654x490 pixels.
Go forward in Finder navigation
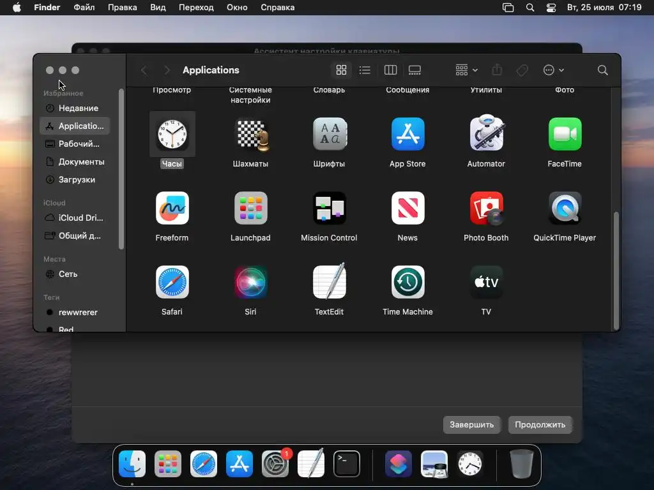167,70
